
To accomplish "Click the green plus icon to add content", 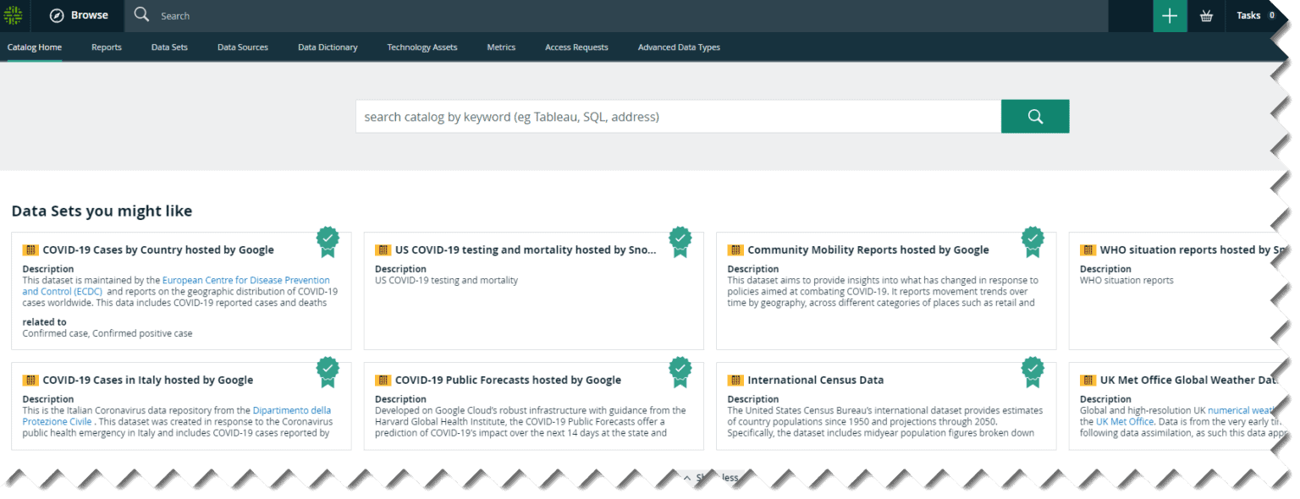I will [1170, 15].
